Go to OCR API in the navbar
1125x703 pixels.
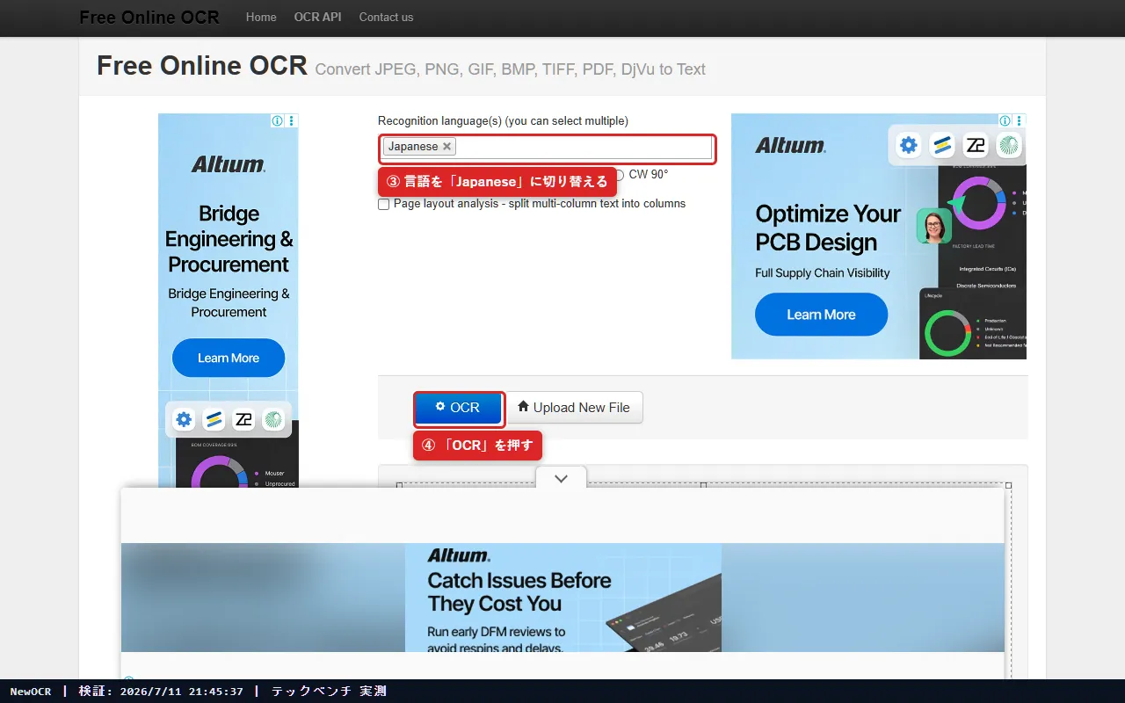(317, 17)
